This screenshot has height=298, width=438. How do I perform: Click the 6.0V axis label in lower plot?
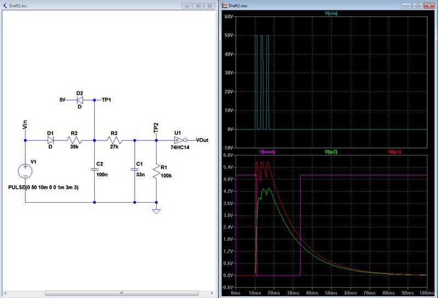pyautogui.click(x=228, y=155)
